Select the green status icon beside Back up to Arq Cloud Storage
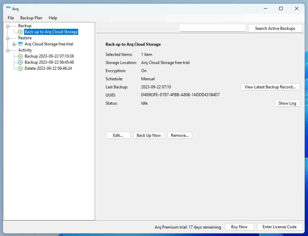 [x=20, y=32]
